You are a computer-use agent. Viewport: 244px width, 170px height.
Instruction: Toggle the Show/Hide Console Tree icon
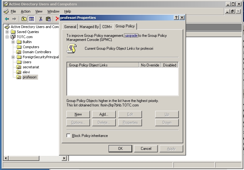31,19
